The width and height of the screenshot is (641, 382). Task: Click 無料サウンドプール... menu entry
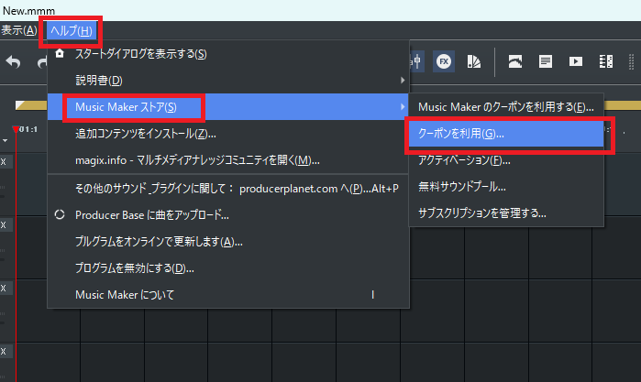tap(462, 187)
